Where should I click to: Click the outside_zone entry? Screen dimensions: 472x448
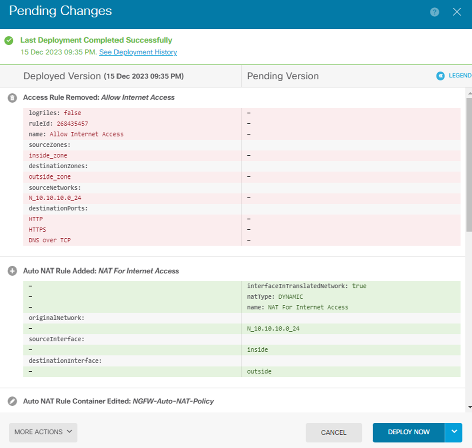tap(50, 176)
